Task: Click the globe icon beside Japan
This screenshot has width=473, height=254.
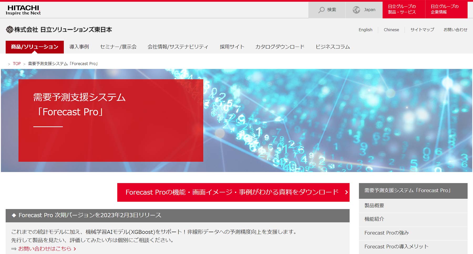Action: click(356, 10)
